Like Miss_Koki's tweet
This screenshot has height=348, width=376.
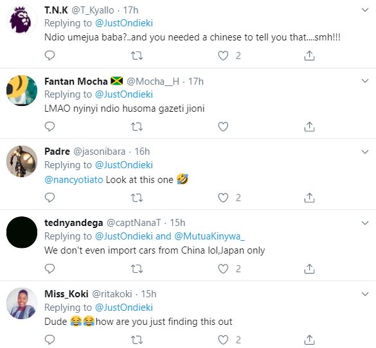(223, 340)
